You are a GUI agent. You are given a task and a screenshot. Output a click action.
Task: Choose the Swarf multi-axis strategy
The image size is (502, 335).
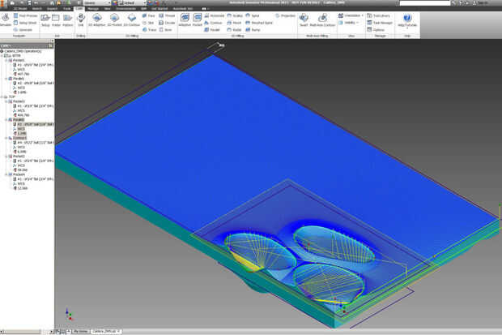pyautogui.click(x=304, y=20)
